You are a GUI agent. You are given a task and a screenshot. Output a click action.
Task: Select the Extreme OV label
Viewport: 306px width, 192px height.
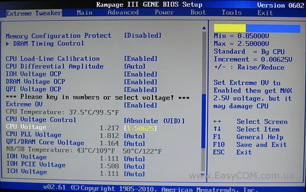tap(24, 104)
